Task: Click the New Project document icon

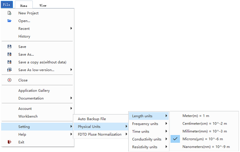Action: 10,13
